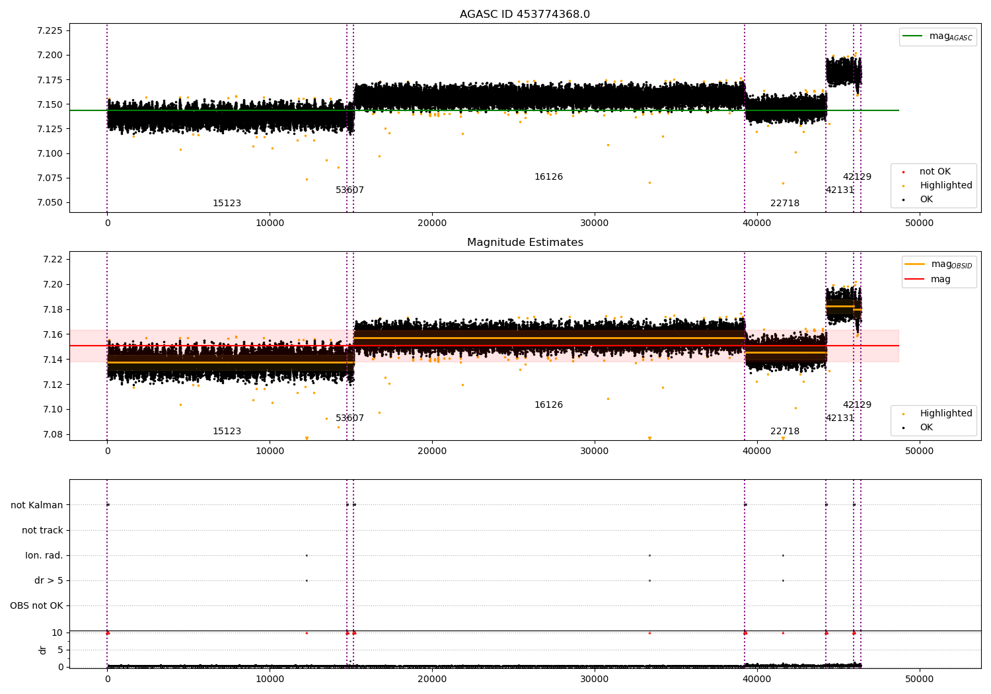Click the 7.125 y-axis tick label
991x694 pixels.
[50, 129]
